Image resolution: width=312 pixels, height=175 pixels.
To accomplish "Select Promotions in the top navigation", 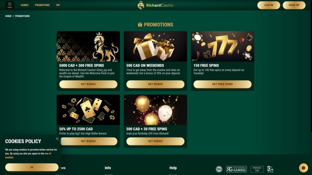I will (42, 5).
